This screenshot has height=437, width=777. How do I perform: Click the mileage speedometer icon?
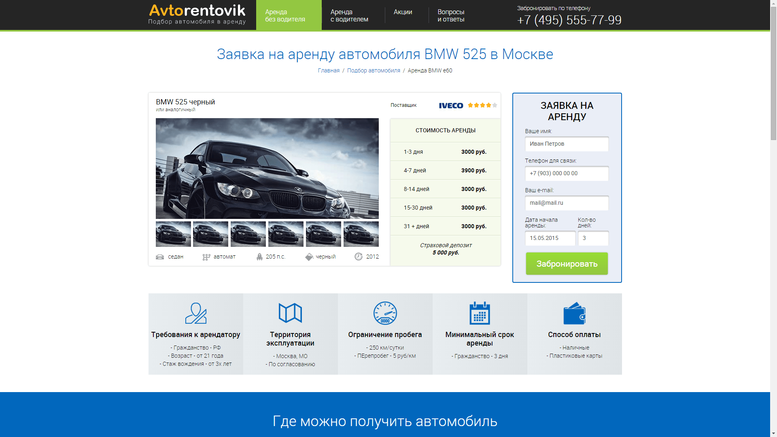tap(385, 313)
